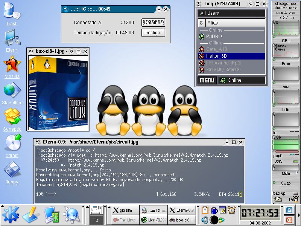This screenshot has width=301, height=226.
Task: Select contact Heitor_3D in Licq
Action: point(231,56)
